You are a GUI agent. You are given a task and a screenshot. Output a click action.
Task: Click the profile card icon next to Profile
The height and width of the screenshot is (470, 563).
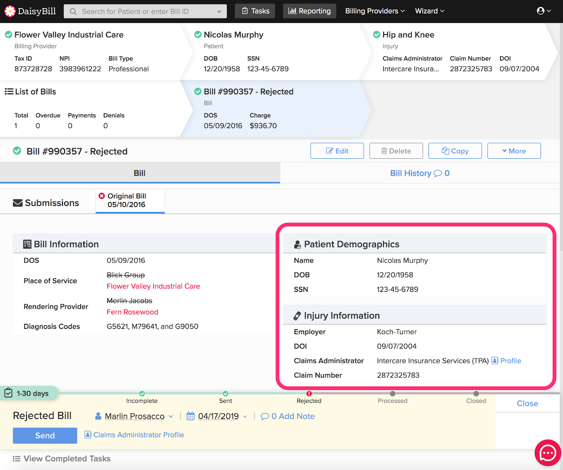pos(495,361)
